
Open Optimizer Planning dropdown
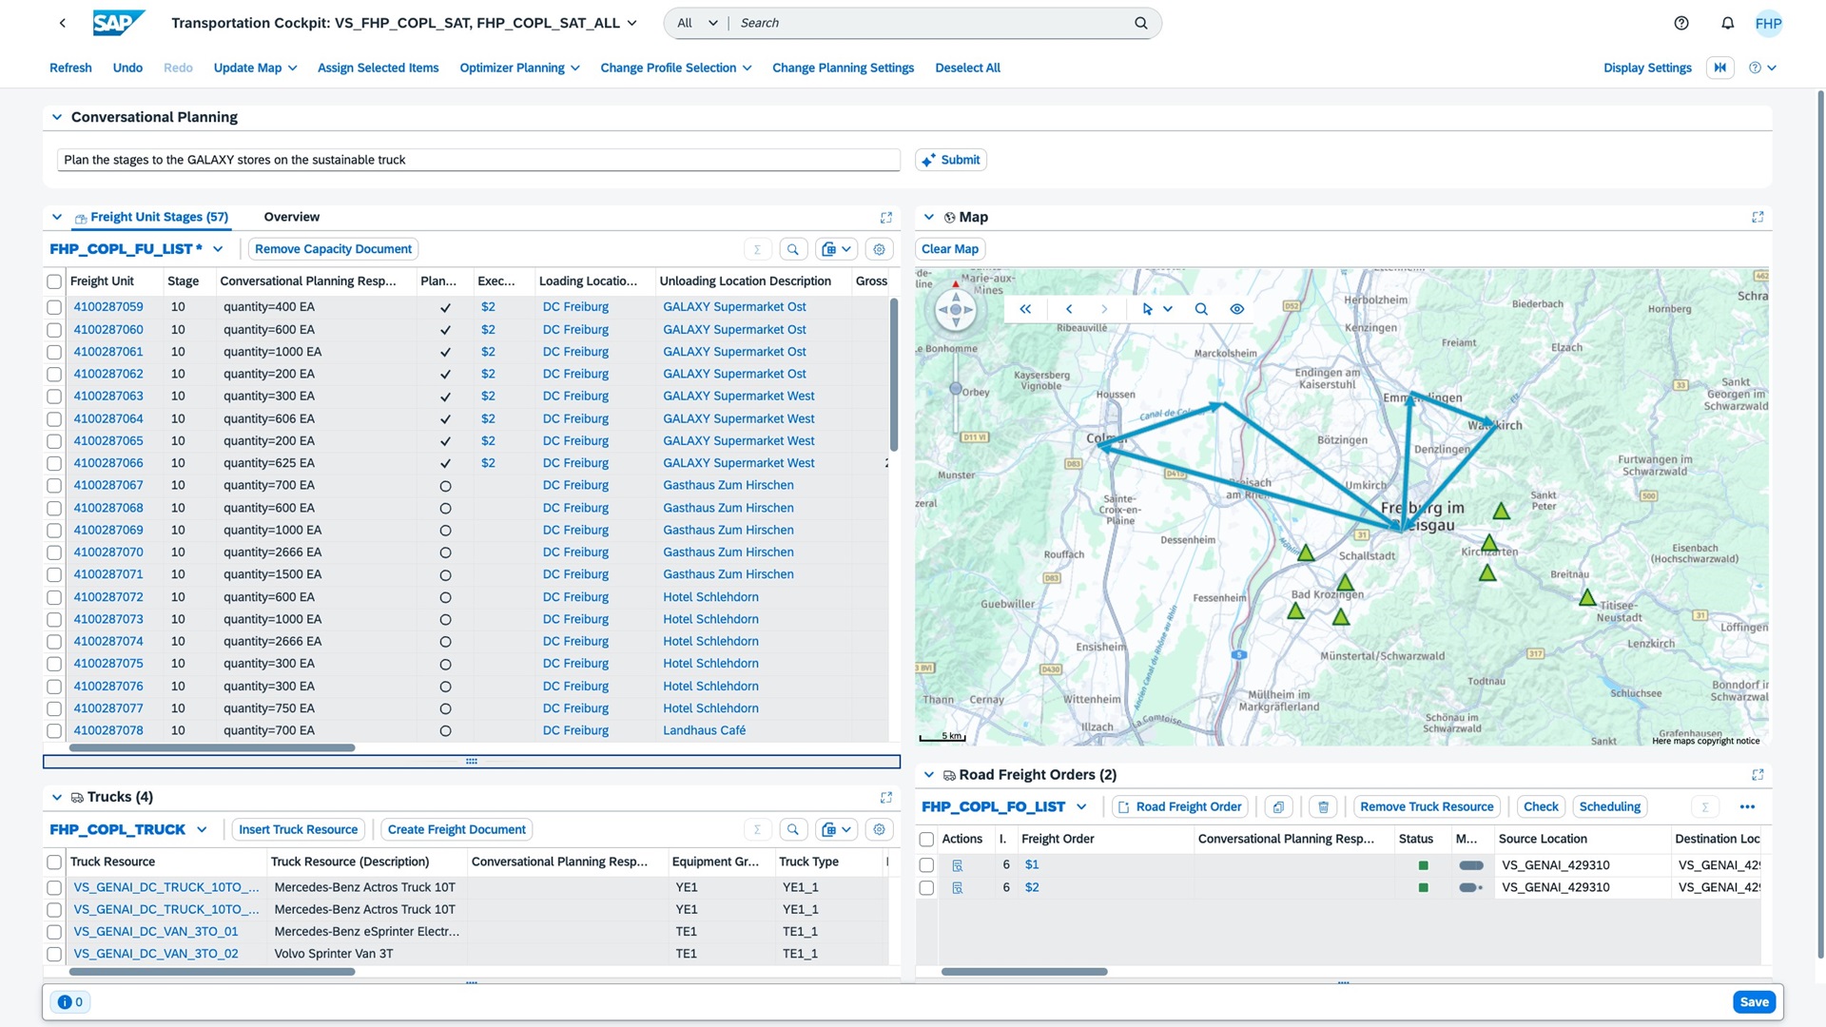(x=519, y=68)
